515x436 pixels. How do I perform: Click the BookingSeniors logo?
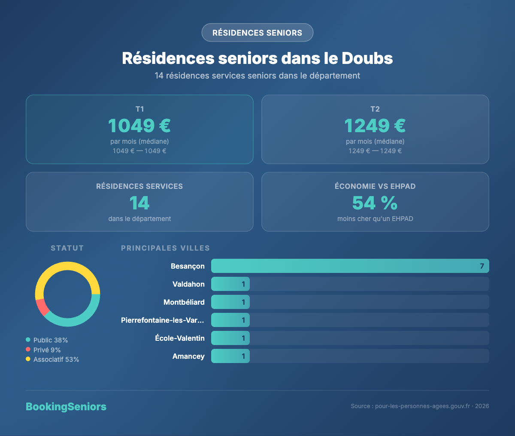tap(66, 406)
